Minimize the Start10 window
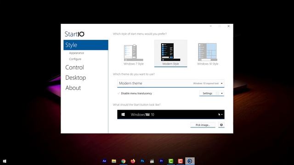This screenshot has height=165, width=294. click(211, 26)
